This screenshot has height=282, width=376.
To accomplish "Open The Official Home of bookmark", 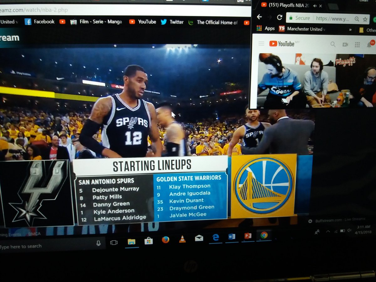I will [213, 22].
